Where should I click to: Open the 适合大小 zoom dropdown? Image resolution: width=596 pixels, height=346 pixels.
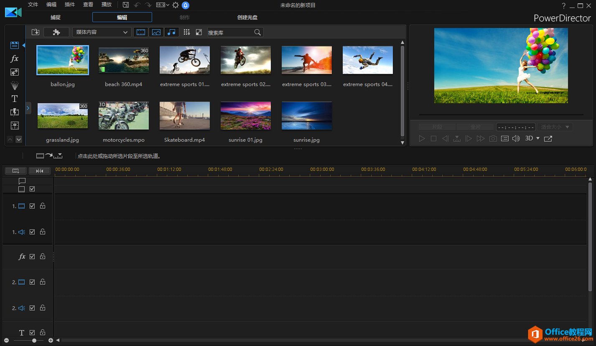click(555, 127)
